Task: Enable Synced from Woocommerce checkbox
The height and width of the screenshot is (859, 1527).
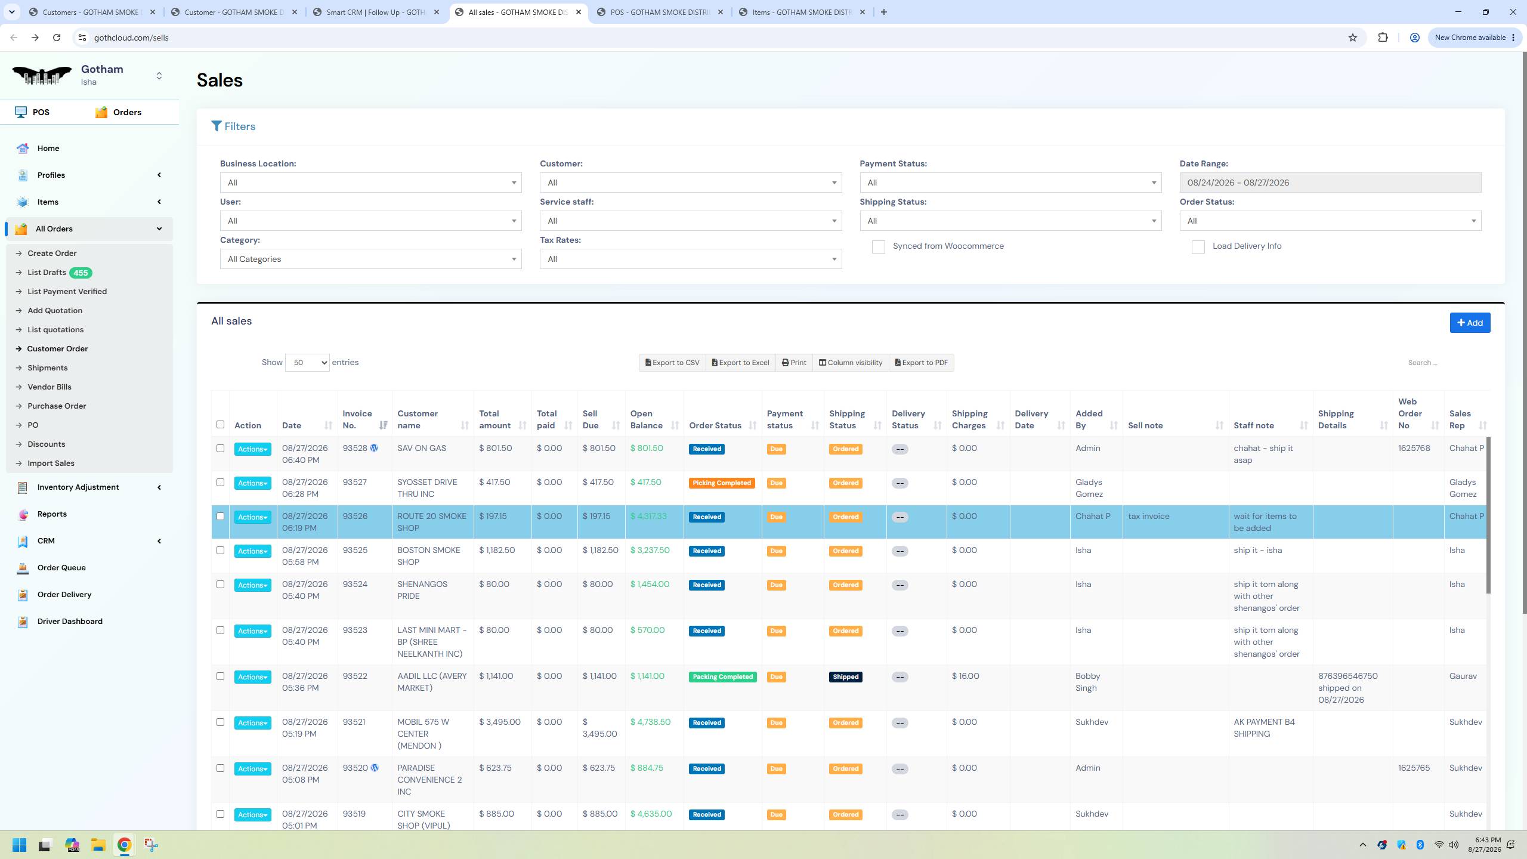Action: click(878, 247)
